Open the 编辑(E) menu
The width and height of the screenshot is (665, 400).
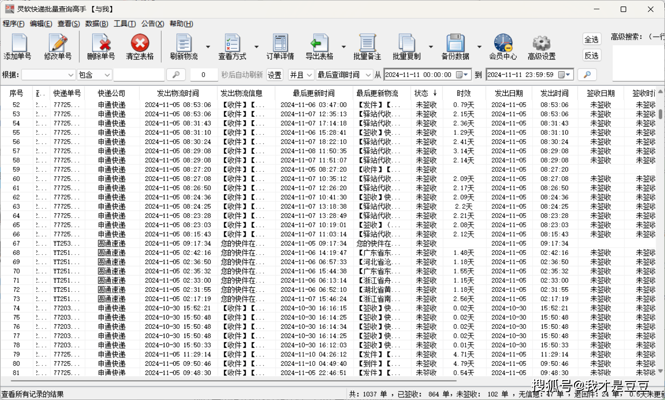[x=41, y=24]
